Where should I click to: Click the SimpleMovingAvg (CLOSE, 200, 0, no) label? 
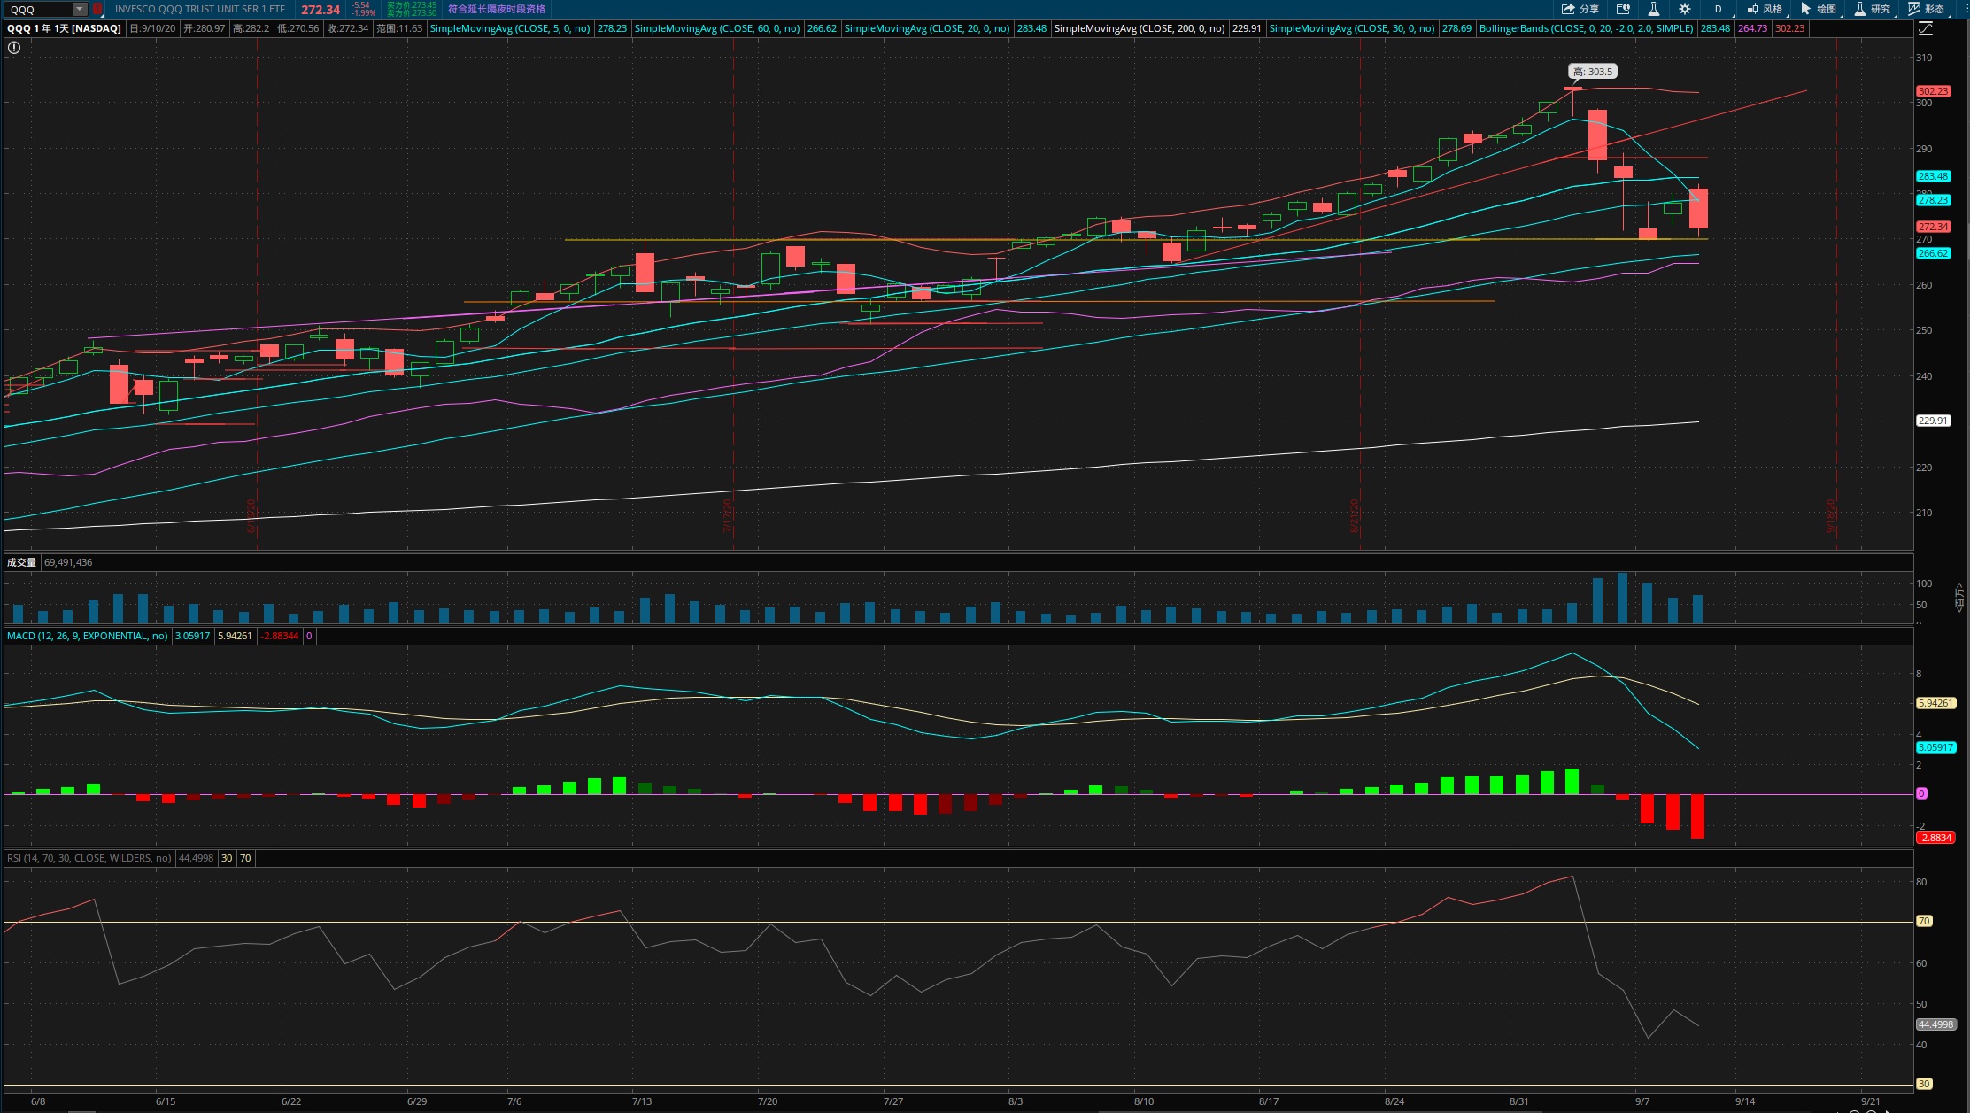pos(1140,28)
